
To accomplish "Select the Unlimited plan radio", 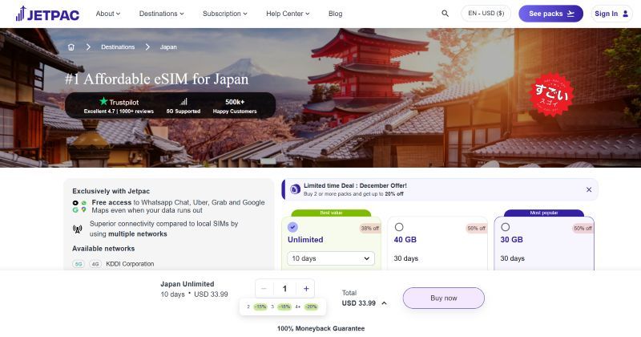I will pyautogui.click(x=292, y=227).
